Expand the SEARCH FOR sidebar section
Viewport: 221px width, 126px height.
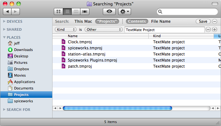pyautogui.click(x=4, y=110)
